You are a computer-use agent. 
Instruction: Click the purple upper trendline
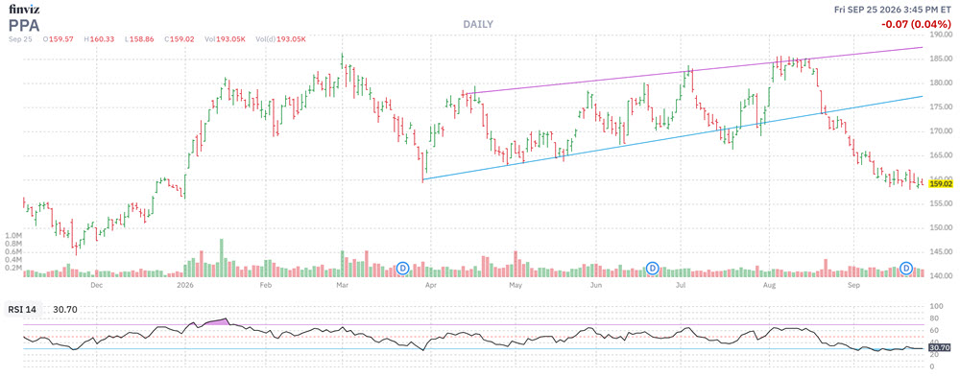(694, 70)
